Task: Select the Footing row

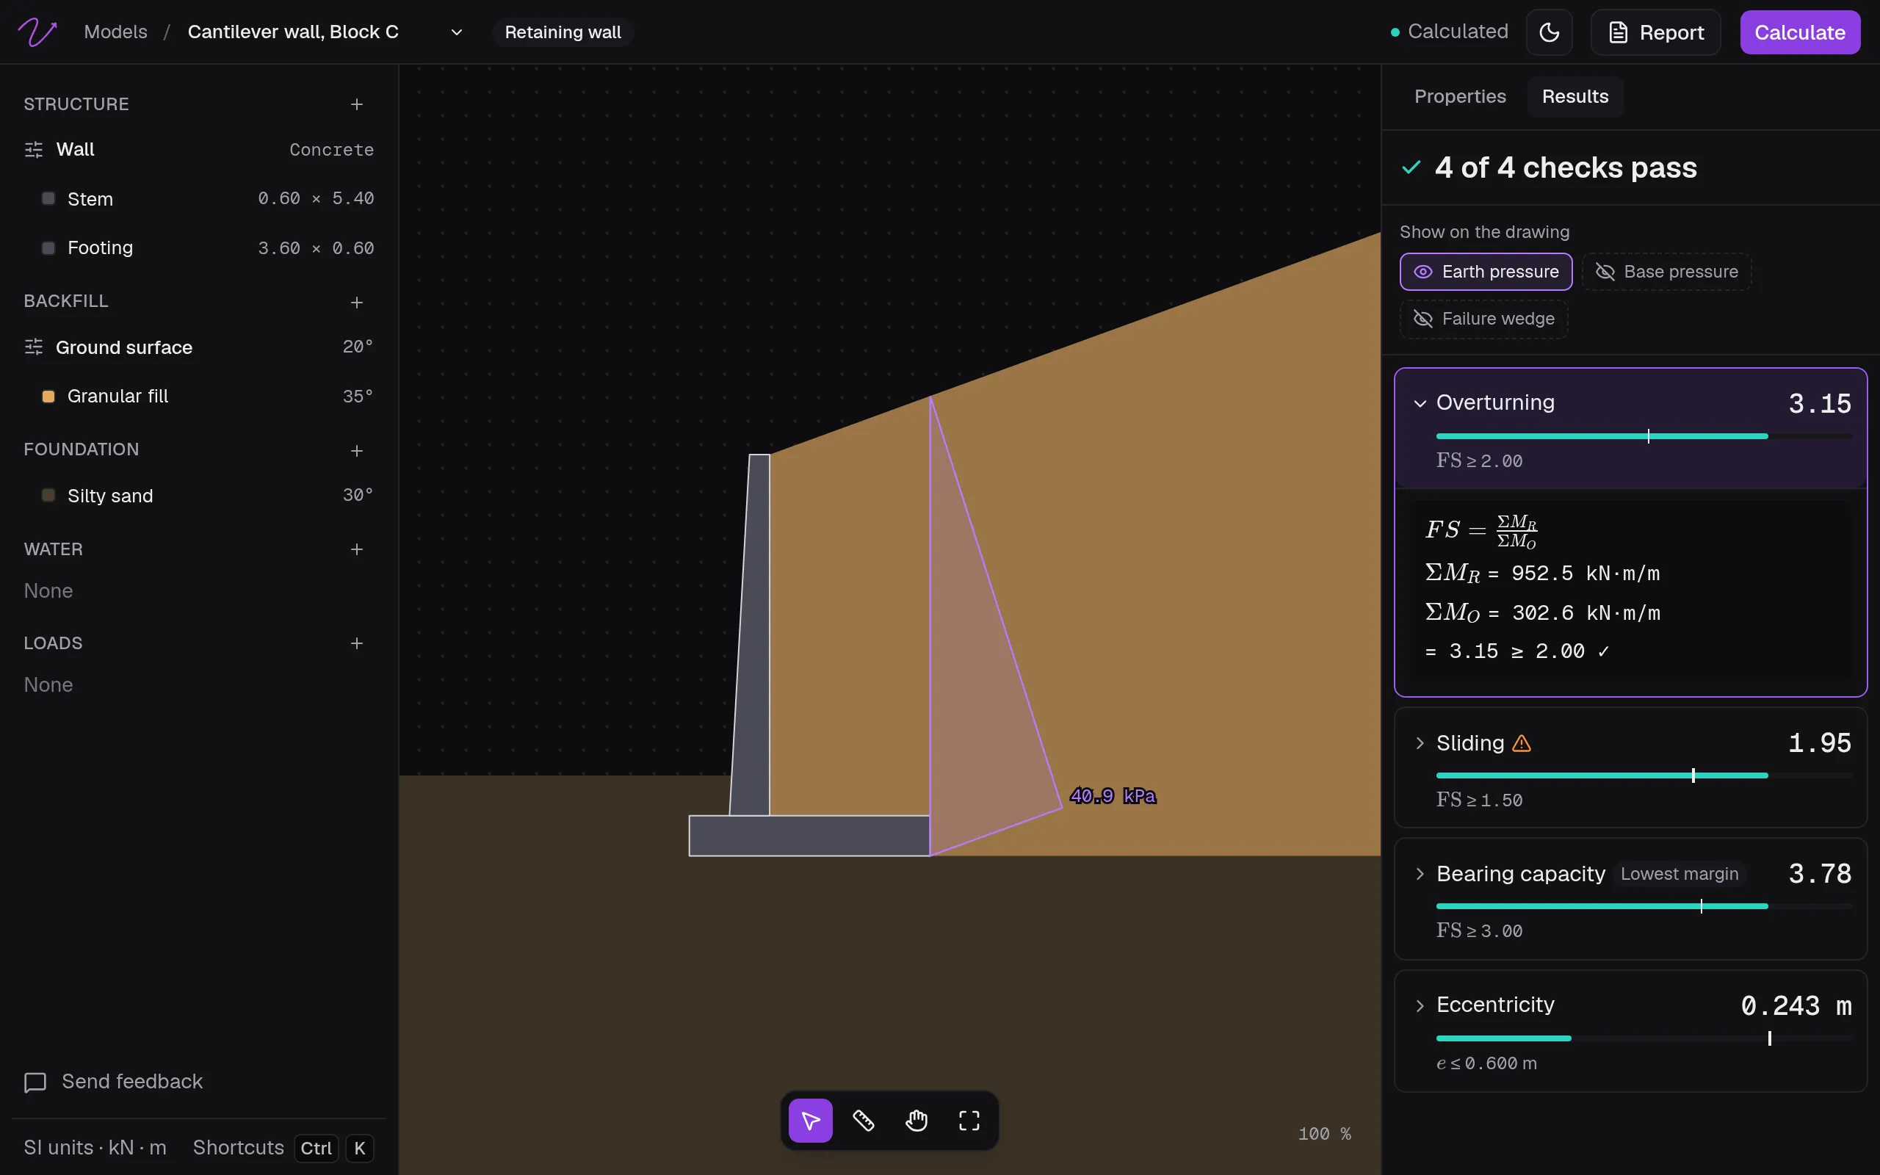Action: pos(199,248)
